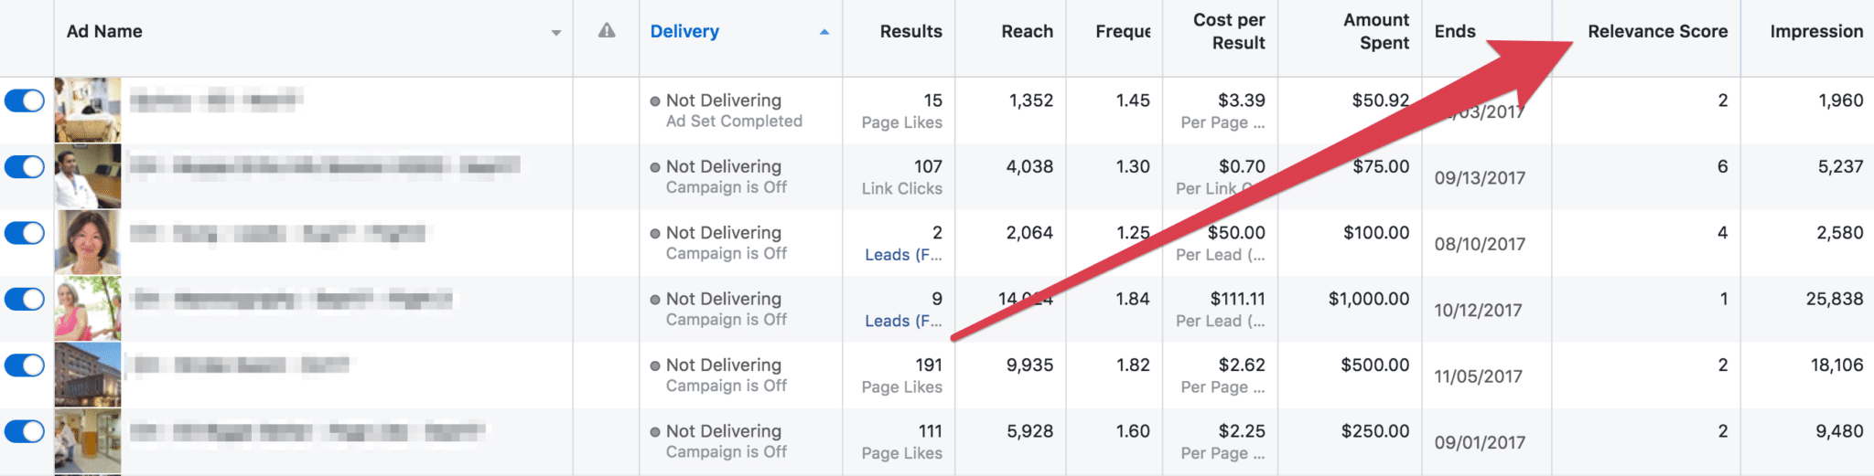Click the Leads link with 9 results
This screenshot has height=476, width=1874.
(903, 321)
